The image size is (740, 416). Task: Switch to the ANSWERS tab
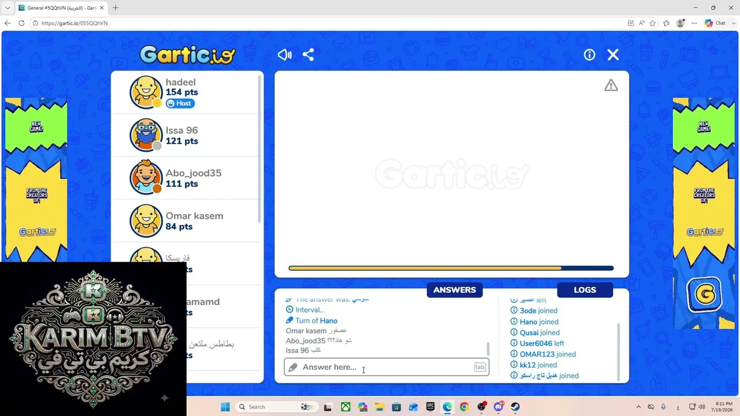pos(454,290)
